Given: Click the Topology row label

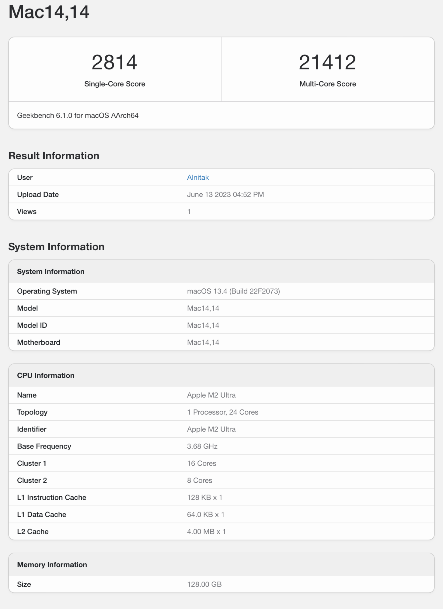Looking at the screenshot, I should 32,412.
